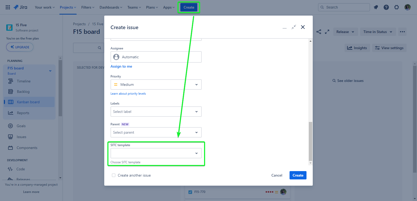417x201 pixels.
Task: Open the settings gear icon
Action: (x=396, y=7)
